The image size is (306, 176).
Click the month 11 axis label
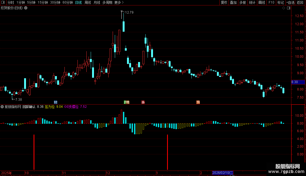tap(64, 173)
